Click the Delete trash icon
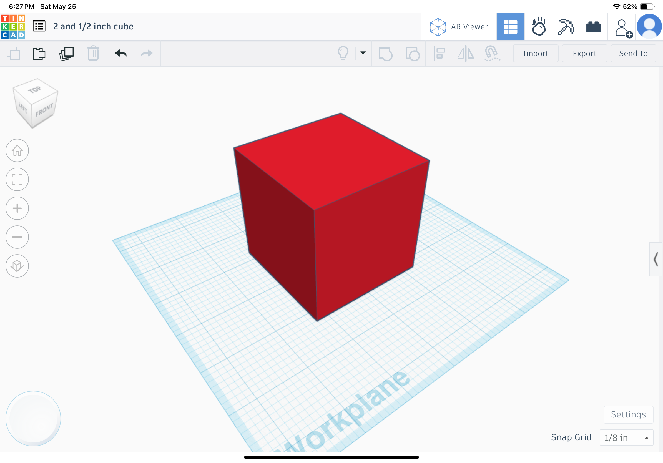Screen dimensions: 663x463 (x=93, y=53)
